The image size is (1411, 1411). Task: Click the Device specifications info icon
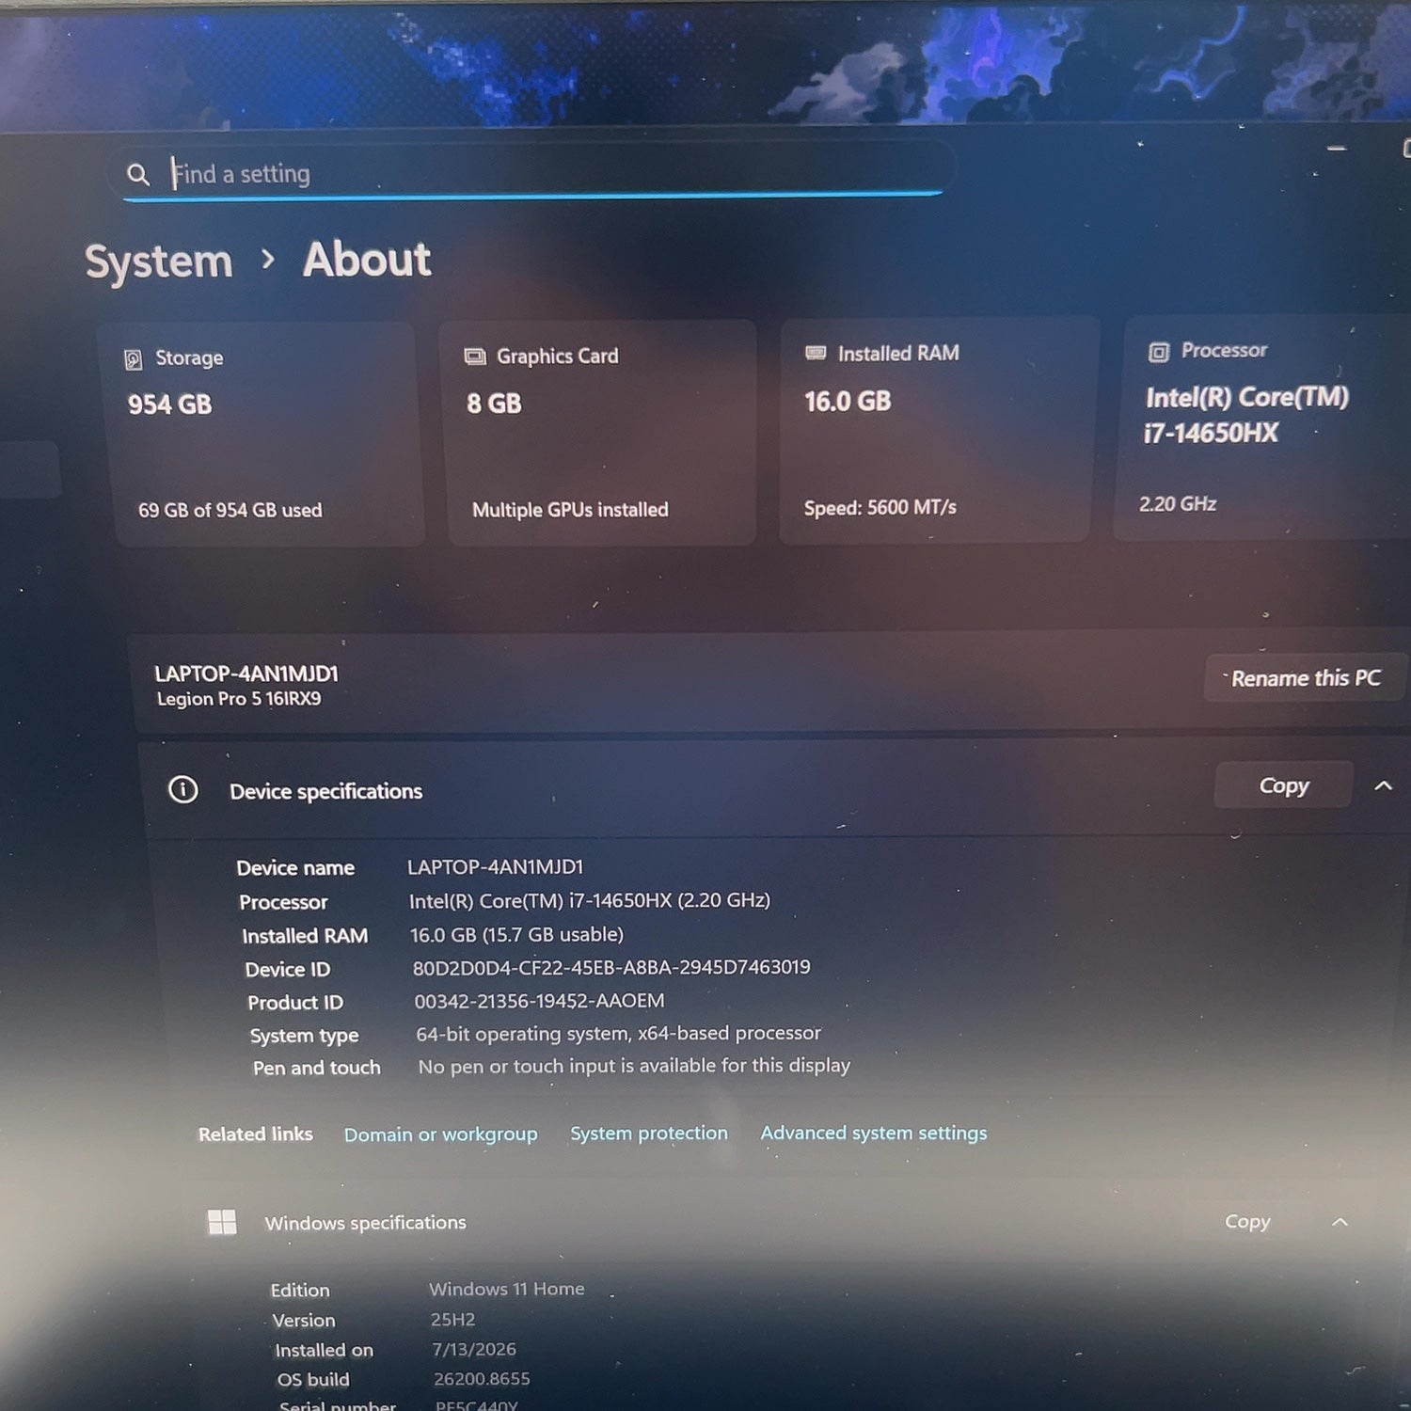pyautogui.click(x=183, y=789)
